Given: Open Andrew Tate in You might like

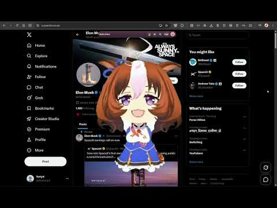Looking at the screenshot, I should pyautogui.click(x=206, y=84).
